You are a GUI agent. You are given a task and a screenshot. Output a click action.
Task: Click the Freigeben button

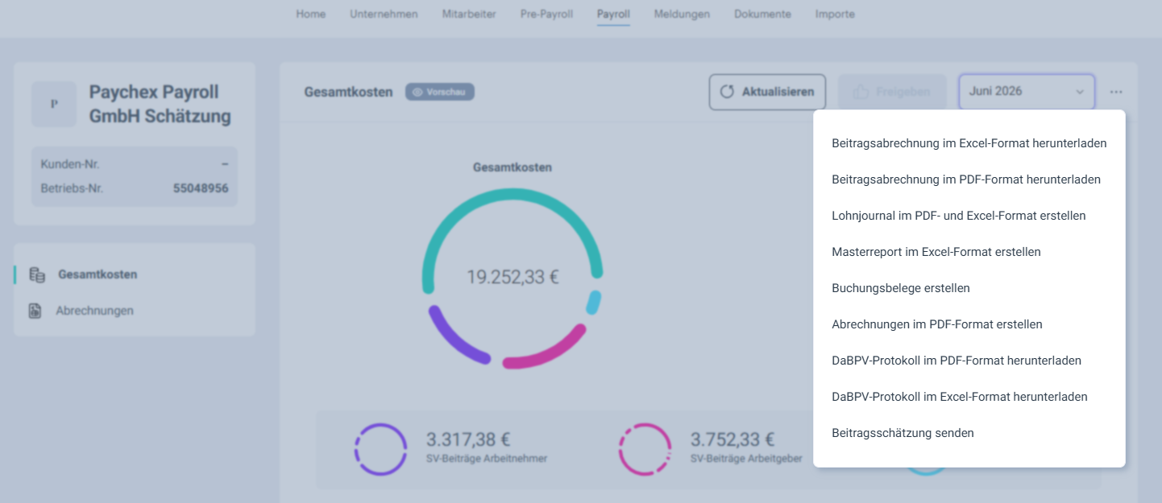893,92
